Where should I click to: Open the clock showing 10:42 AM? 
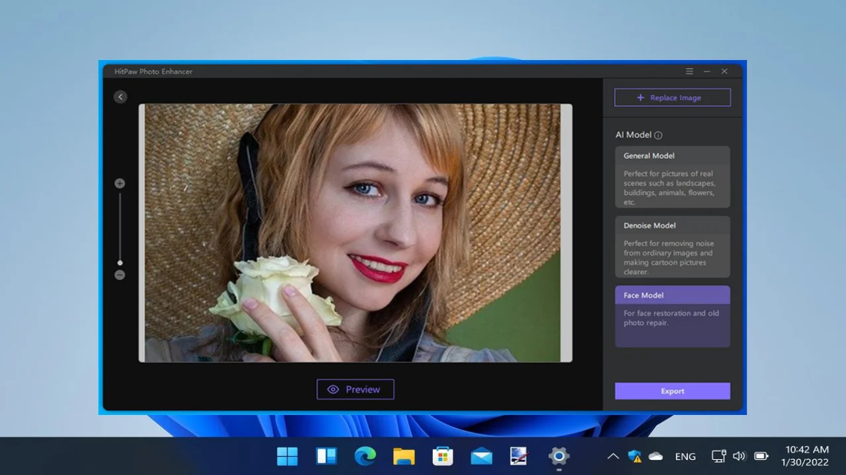(805, 456)
